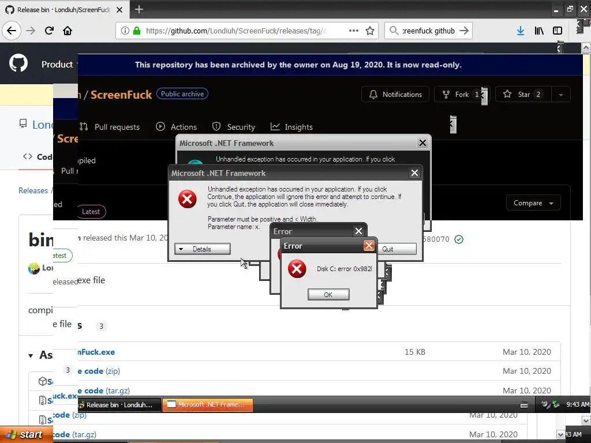Click the search magnifier icon in search box
The height and width of the screenshot is (443, 591).
[394, 31]
